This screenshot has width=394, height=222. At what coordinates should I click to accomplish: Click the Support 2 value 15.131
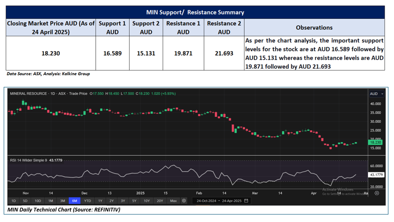click(146, 53)
